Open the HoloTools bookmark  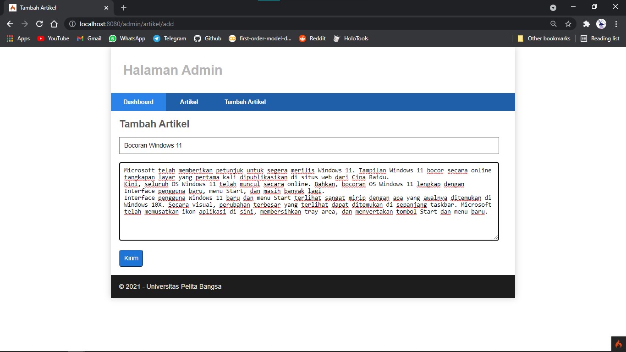351,38
